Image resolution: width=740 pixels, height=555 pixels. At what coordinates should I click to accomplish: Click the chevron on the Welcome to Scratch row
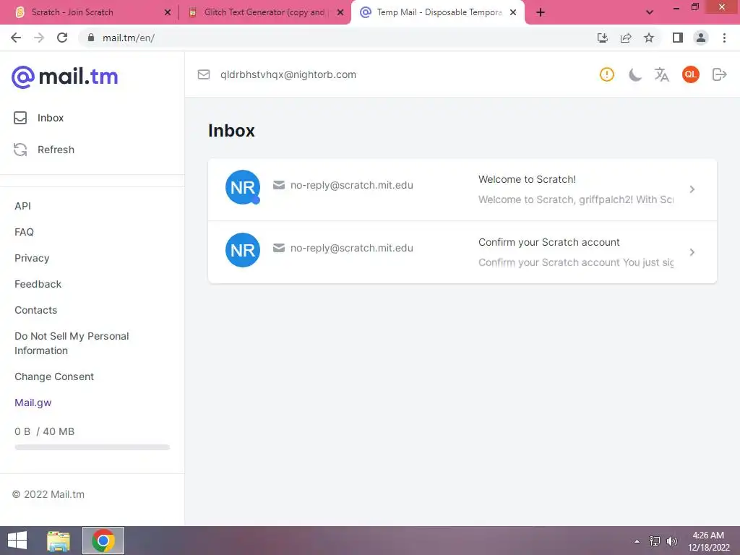click(x=692, y=189)
